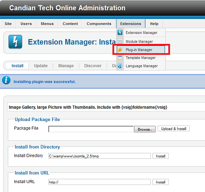Click the Install from Directory legend
Viewport: 205px width, 192px height.
pos(37,147)
